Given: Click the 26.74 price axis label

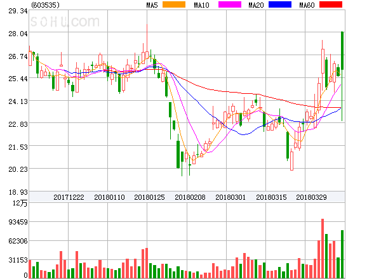Looking at the screenshot, I should 18,57.
